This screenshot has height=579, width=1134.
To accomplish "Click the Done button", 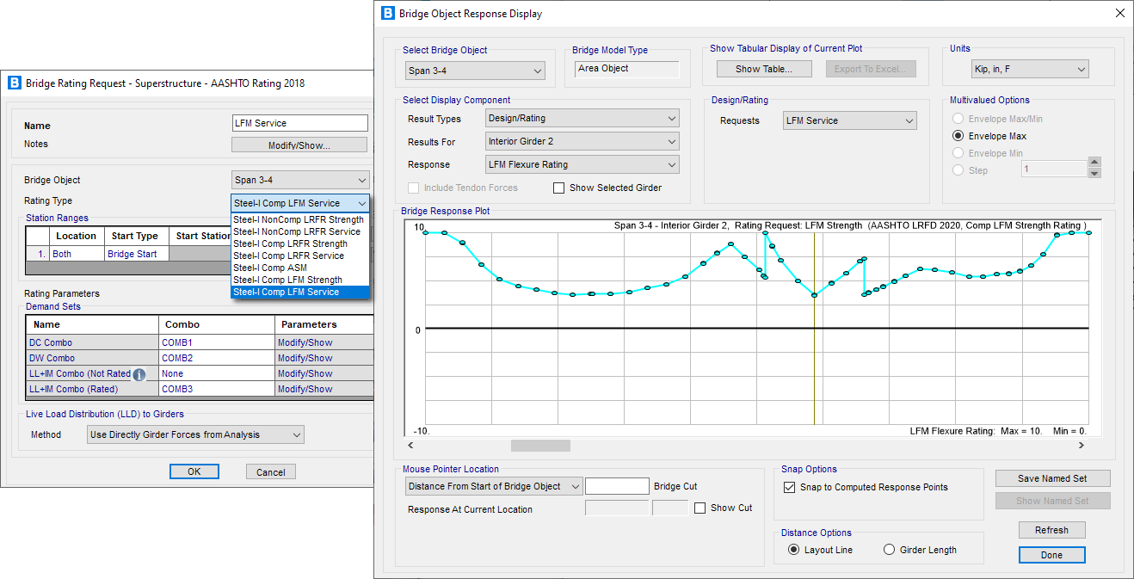I will [x=1051, y=555].
